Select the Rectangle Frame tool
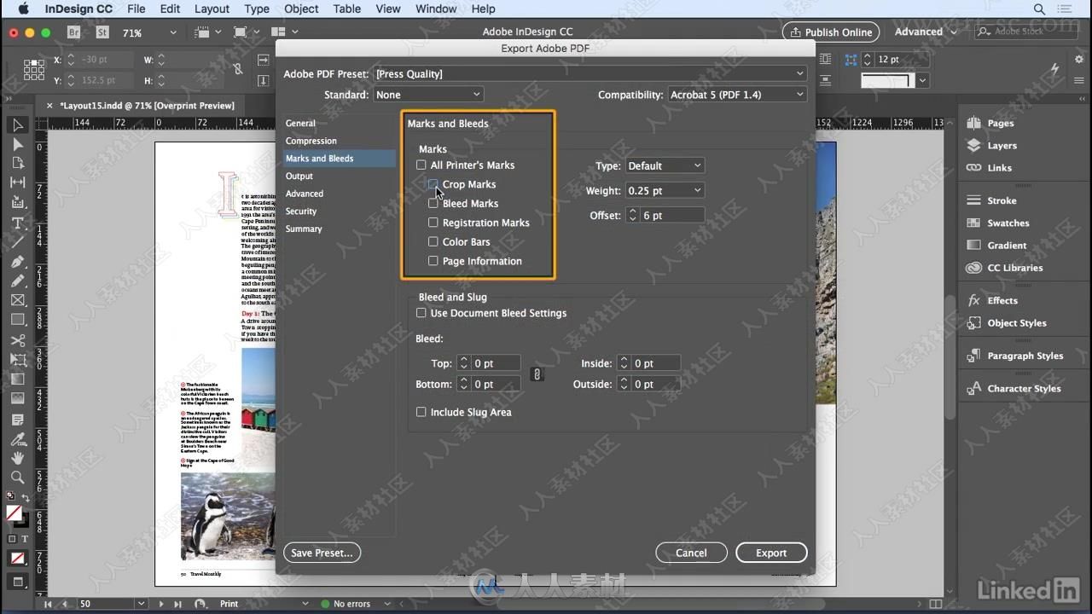The height and width of the screenshot is (614, 1092). click(x=17, y=300)
